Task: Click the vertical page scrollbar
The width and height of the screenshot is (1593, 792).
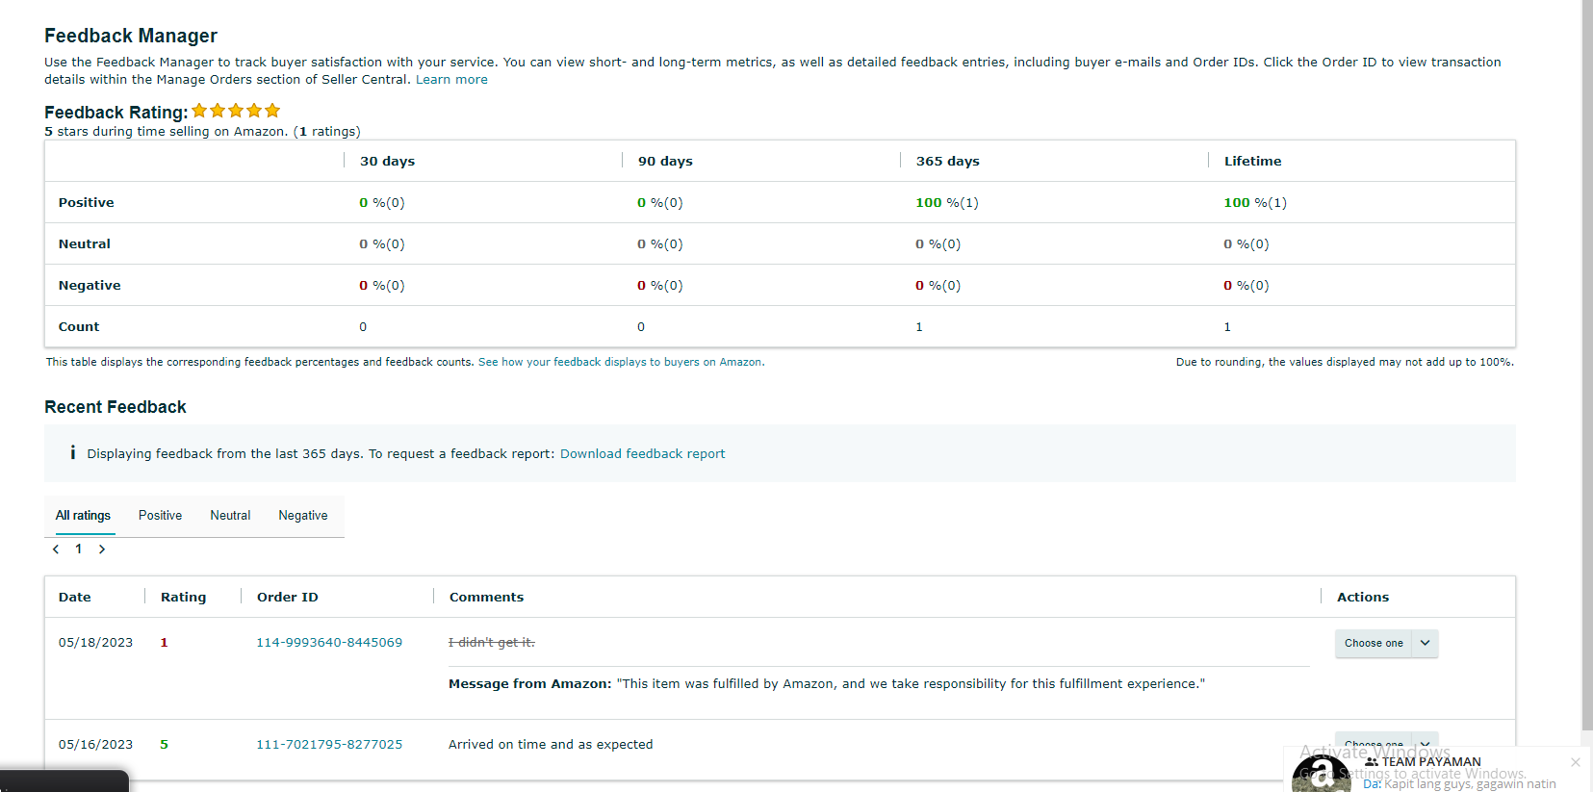Action: [x=1587, y=366]
